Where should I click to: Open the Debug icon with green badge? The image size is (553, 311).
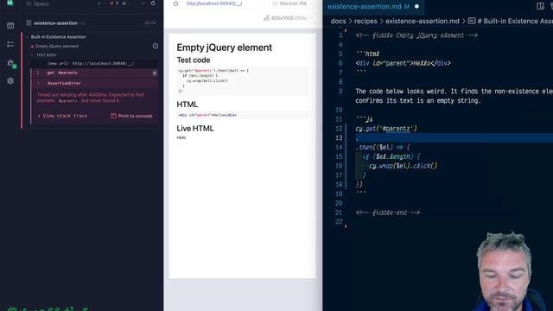[x=11, y=63]
